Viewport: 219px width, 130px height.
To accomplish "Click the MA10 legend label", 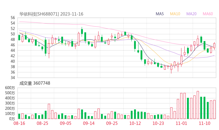I will point(175,14).
